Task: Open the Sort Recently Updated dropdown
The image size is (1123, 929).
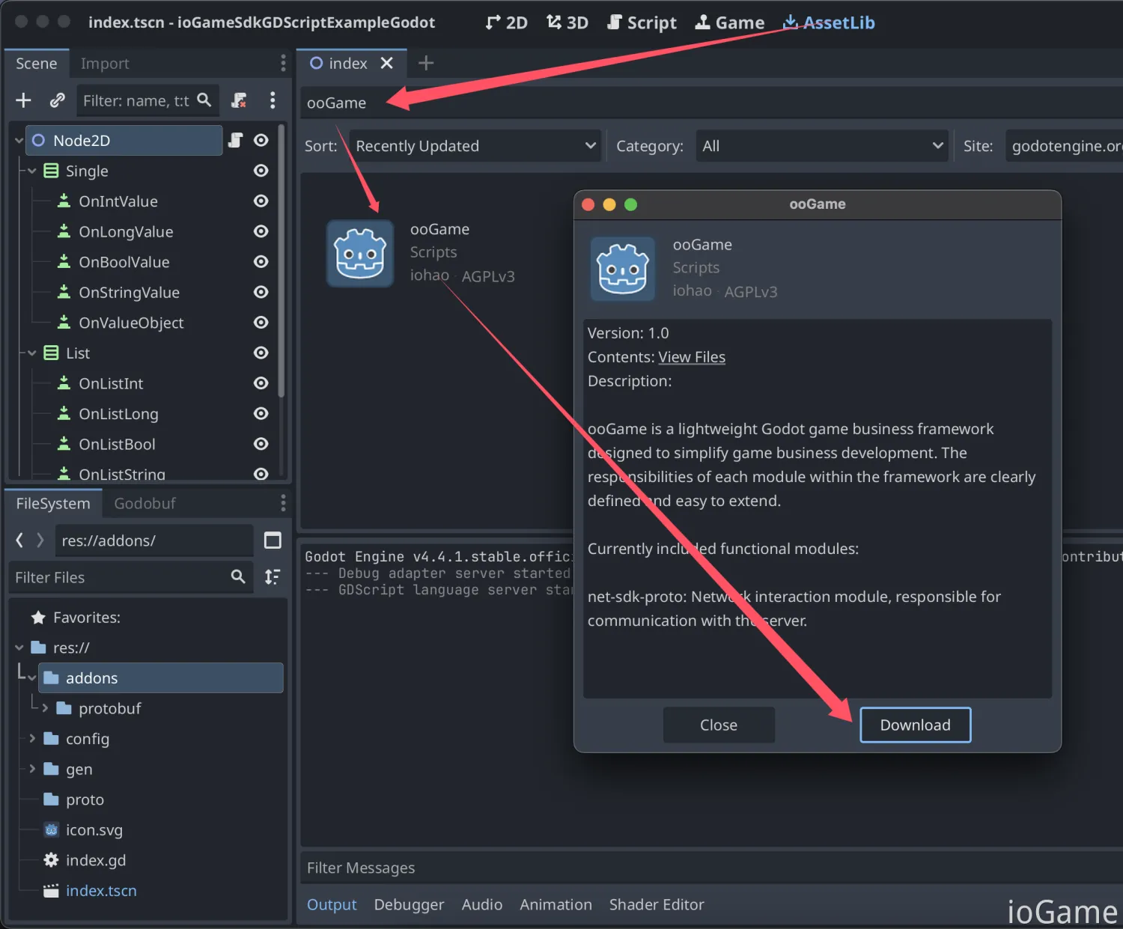Action: pyautogui.click(x=475, y=146)
